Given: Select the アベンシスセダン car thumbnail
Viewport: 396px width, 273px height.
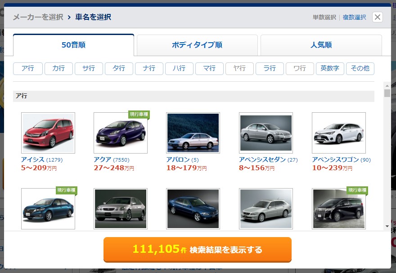Looking at the screenshot, I should click(265, 133).
